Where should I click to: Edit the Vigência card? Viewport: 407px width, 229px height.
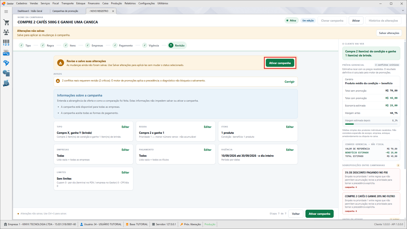pyautogui.click(x=290, y=150)
